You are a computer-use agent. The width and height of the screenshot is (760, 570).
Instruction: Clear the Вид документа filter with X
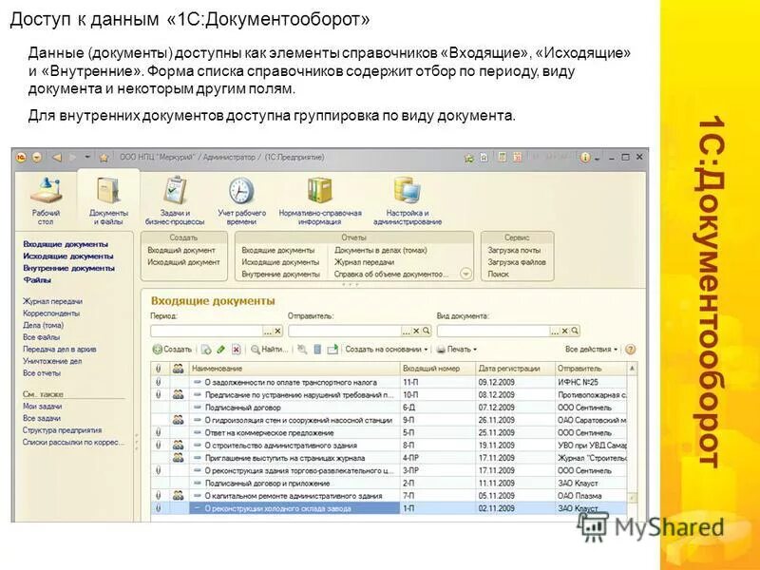coord(564,331)
